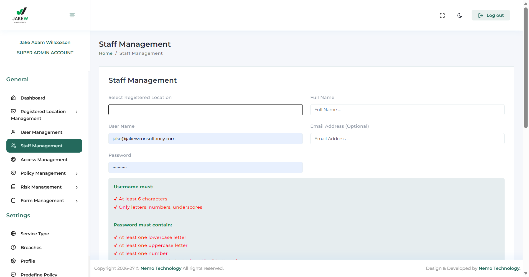Click the User Management person icon
The width and height of the screenshot is (529, 277).
tap(13, 132)
